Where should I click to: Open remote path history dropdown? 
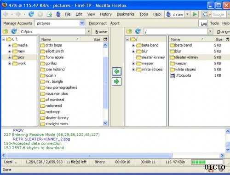(x=210, y=31)
